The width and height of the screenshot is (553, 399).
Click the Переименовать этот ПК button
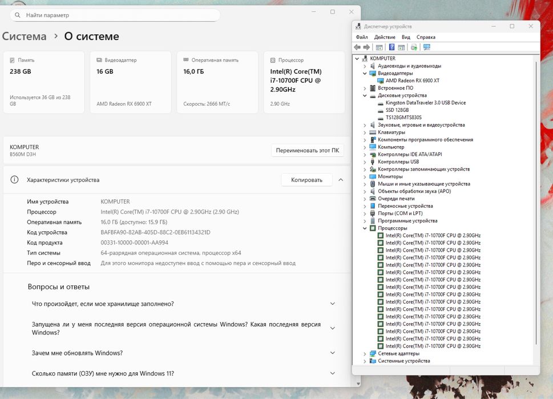(308, 150)
